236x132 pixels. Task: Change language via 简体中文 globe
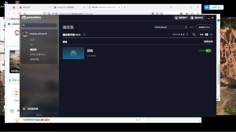coord(197,18)
